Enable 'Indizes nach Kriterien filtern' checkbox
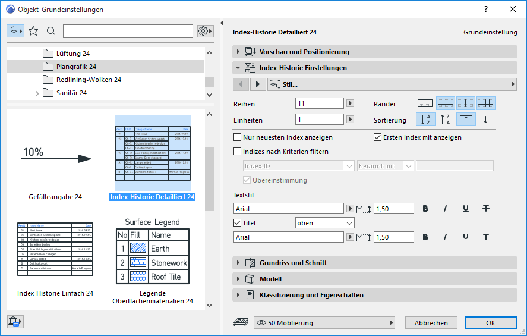527x336 pixels. (238, 152)
